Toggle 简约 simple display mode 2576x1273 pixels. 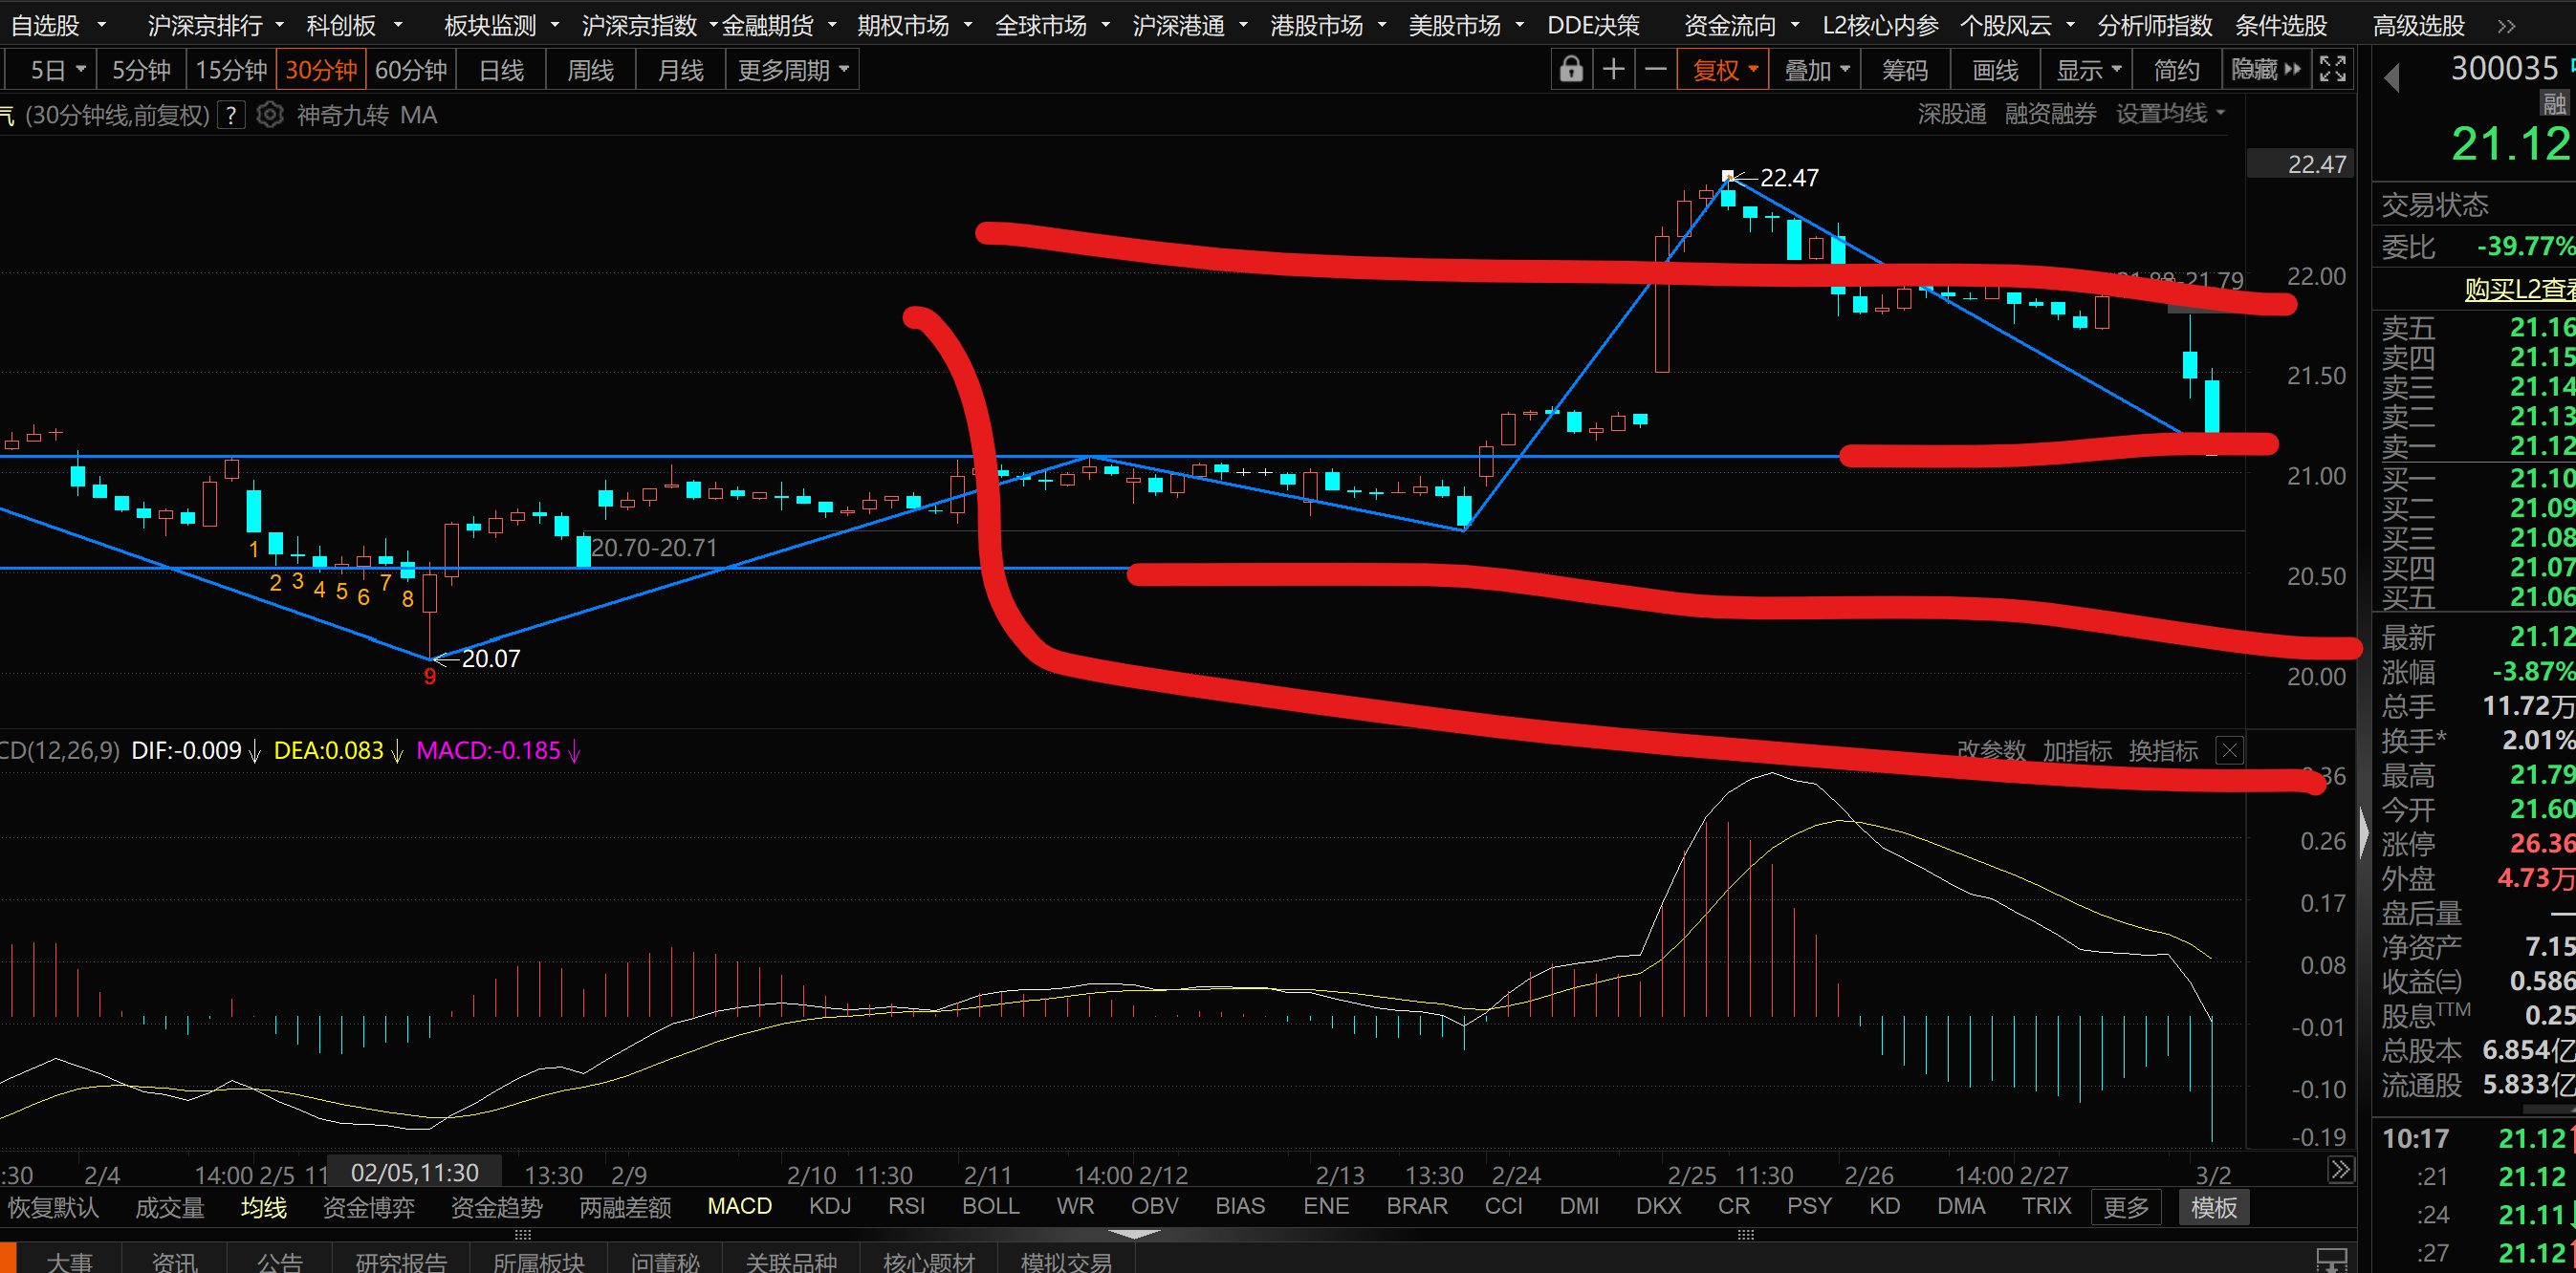tap(2175, 70)
